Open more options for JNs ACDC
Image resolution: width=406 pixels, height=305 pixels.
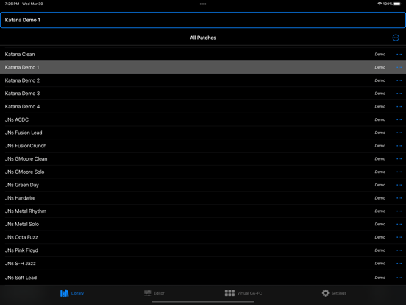click(x=399, y=119)
